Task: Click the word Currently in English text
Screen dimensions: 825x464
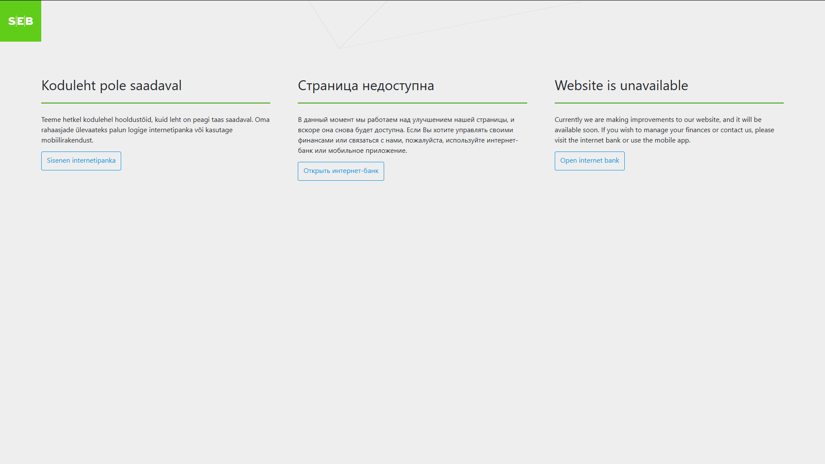Action: click(x=568, y=120)
